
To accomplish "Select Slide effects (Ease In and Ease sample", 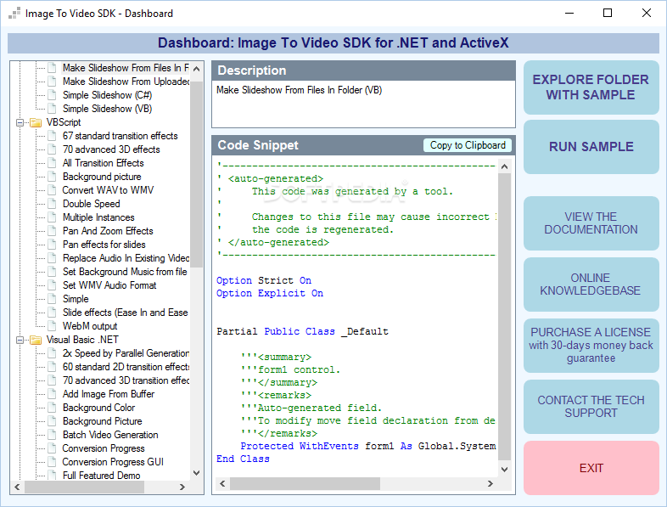I will tap(125, 313).
